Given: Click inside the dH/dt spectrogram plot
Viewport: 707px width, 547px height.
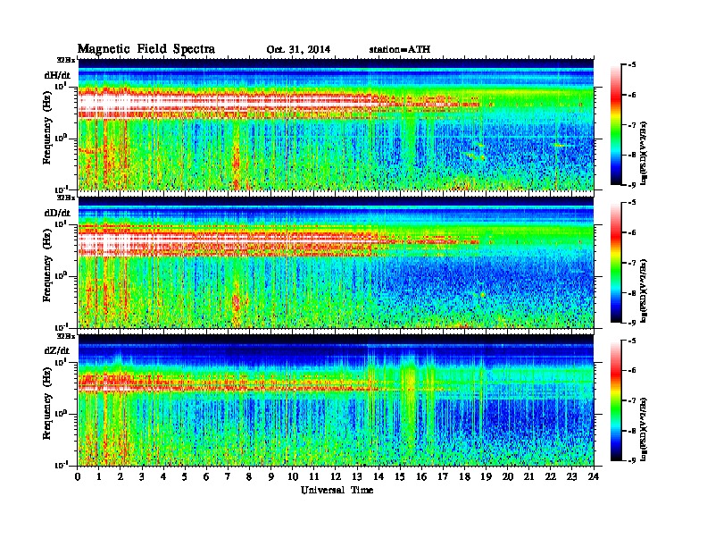Looking at the screenshot, I should tap(336, 124).
